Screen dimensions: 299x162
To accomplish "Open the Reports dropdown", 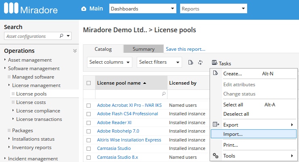I will [x=213, y=8].
